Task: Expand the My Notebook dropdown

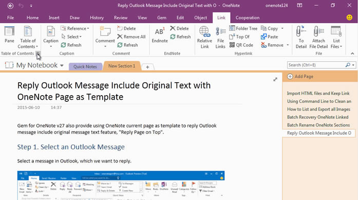Action: click(62, 65)
